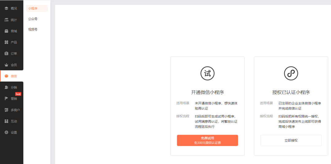
Task: Click the 多商户 multi-merchant icon
Action: click(x=6, y=110)
